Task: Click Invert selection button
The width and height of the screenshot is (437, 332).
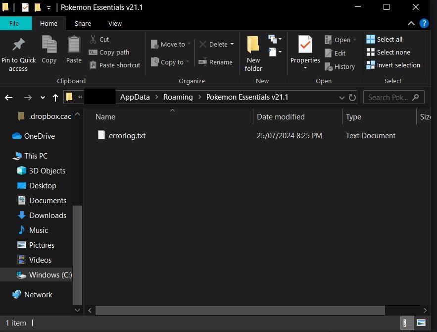Action: [x=393, y=65]
